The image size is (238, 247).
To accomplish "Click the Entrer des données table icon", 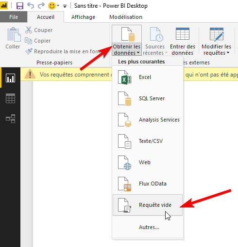I will tap(183, 34).
